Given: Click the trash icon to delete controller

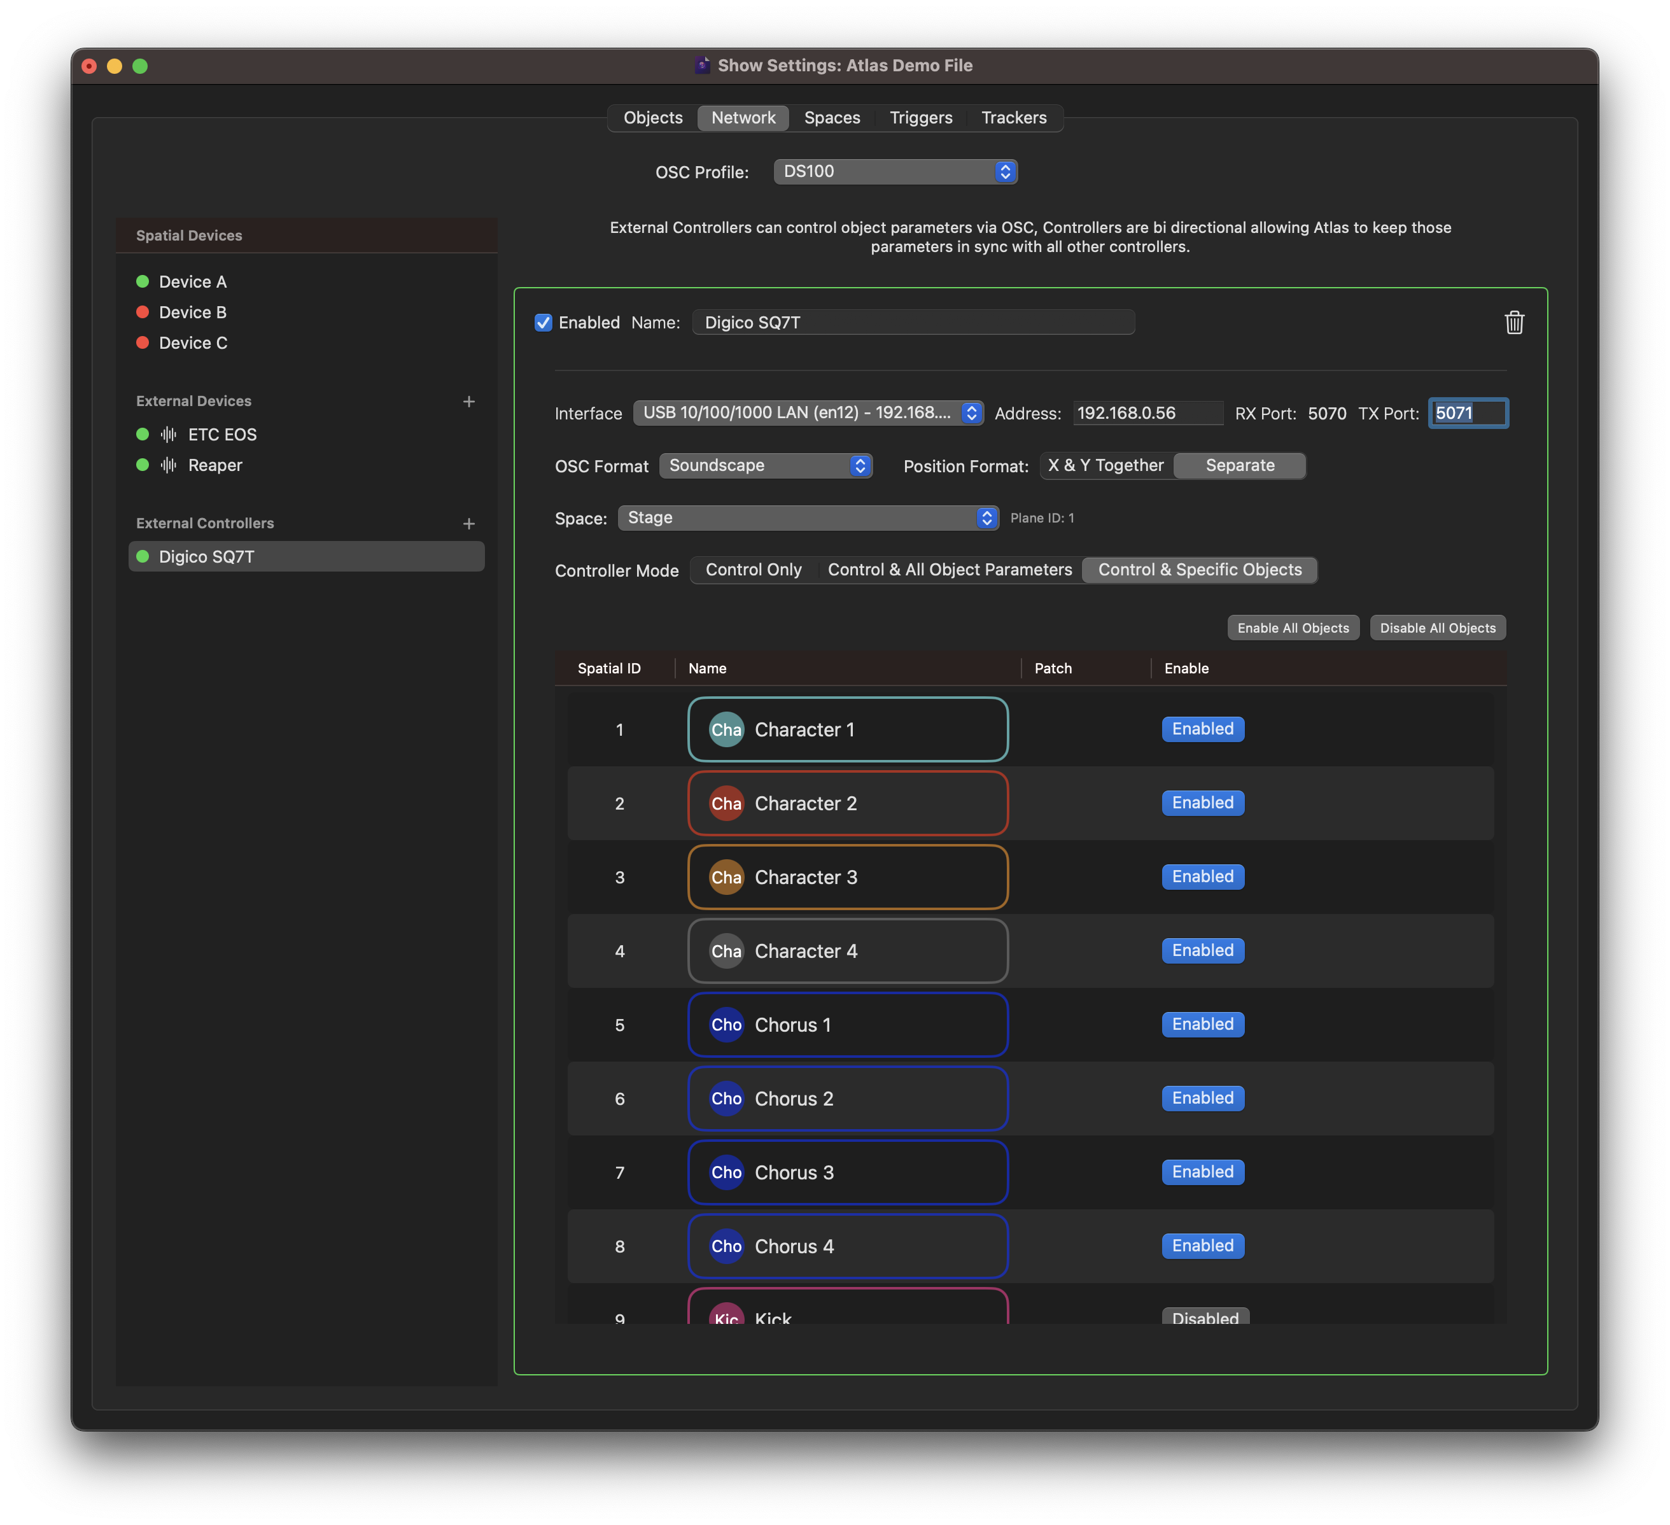Looking at the screenshot, I should pyautogui.click(x=1513, y=322).
